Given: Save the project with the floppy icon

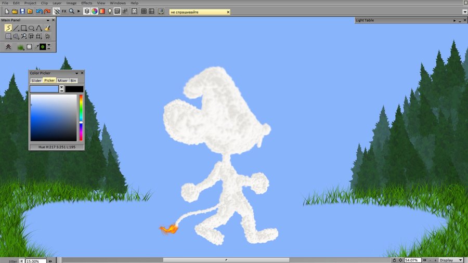Looking at the screenshot, I should pos(22,11).
